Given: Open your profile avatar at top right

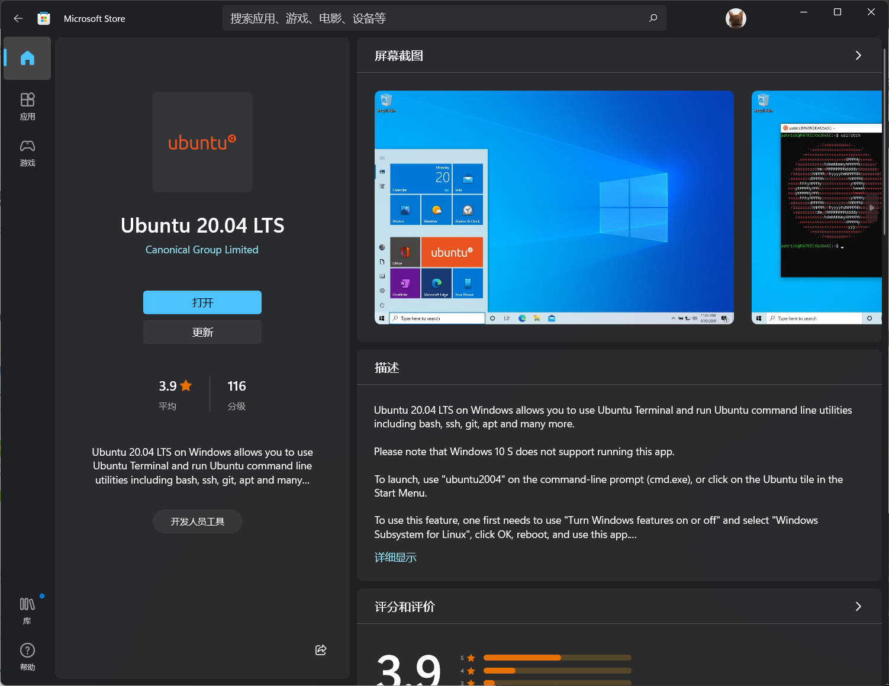Looking at the screenshot, I should [x=736, y=18].
